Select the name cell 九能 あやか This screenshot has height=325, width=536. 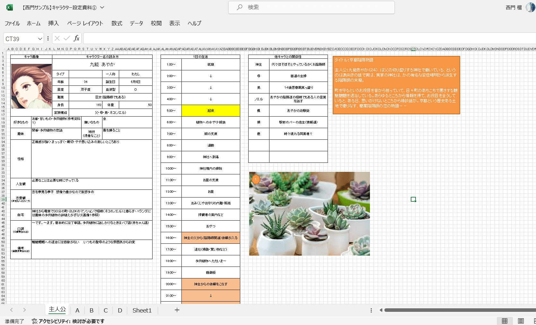pos(102,64)
